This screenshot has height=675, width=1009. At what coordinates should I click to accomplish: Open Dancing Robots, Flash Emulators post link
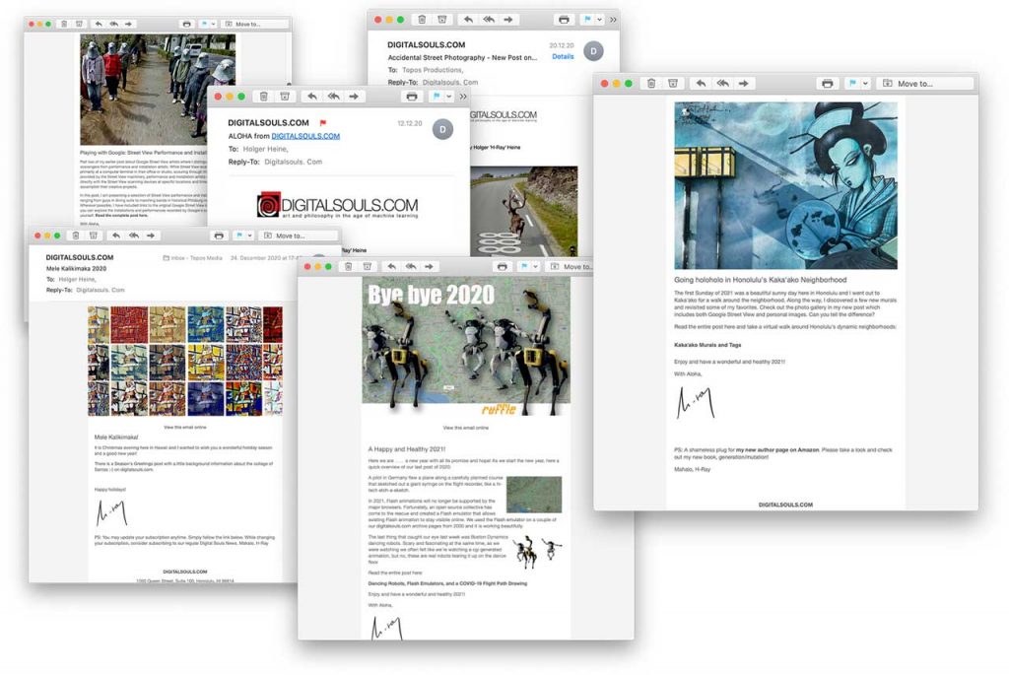click(x=447, y=583)
